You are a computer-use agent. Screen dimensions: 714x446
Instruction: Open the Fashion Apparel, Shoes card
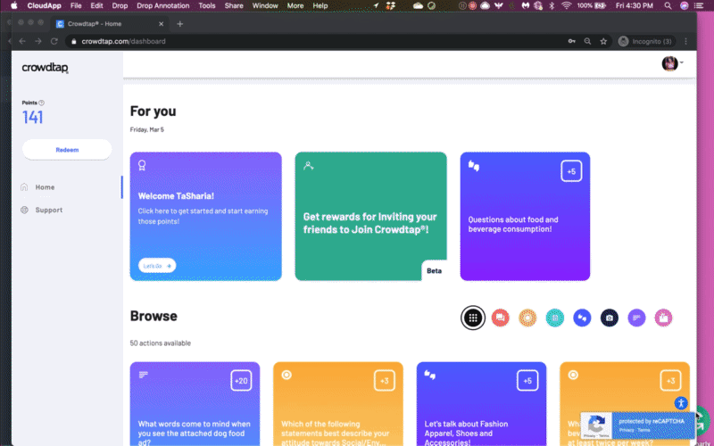click(x=481, y=404)
